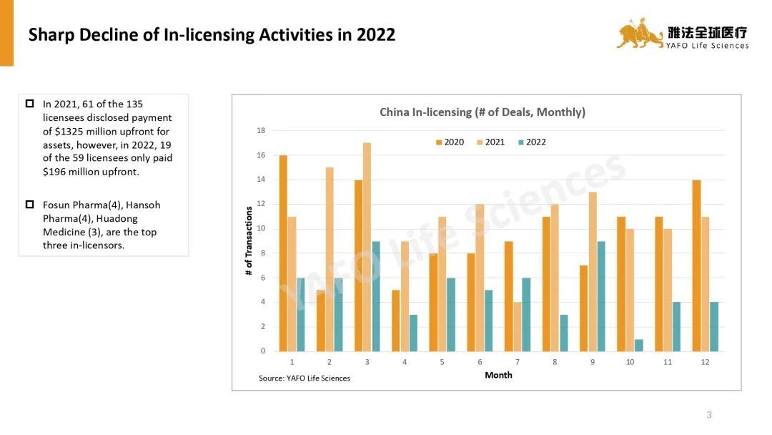Click the 2020 bar for month 10
The width and height of the screenshot is (772, 435).
coord(621,284)
